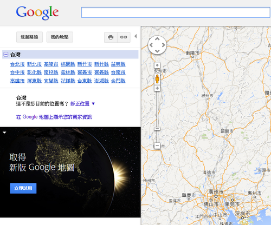The image size is (271, 225).
Task: Click the link chain icon button
Action: (124, 37)
